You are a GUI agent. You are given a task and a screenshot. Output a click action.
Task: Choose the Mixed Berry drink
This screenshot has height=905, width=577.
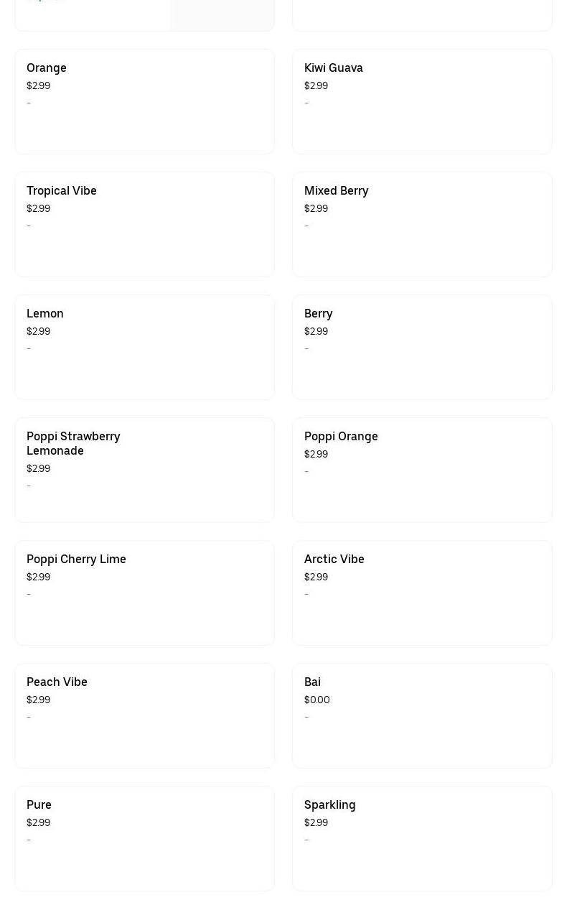coord(422,224)
